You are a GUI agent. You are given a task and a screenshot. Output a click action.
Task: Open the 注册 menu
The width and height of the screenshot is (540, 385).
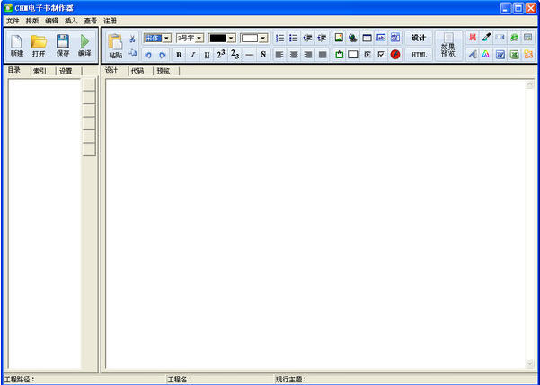click(110, 21)
